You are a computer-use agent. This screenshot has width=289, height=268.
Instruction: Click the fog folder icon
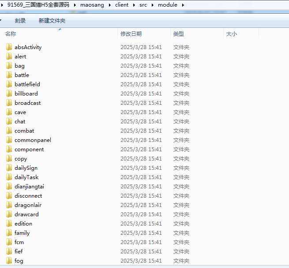click(x=9, y=260)
